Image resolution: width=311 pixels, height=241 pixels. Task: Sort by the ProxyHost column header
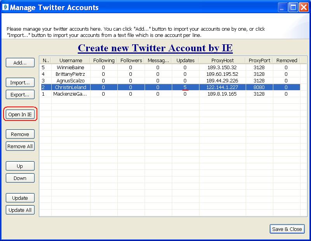(222, 60)
